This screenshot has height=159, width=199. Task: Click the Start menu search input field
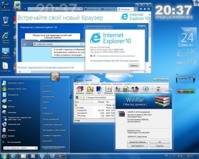tap(20, 148)
